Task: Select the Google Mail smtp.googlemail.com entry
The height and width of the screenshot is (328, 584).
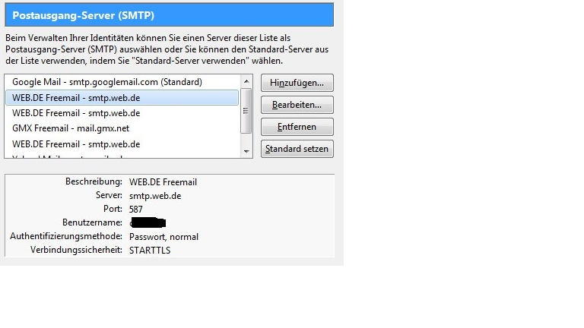Action: coord(122,82)
